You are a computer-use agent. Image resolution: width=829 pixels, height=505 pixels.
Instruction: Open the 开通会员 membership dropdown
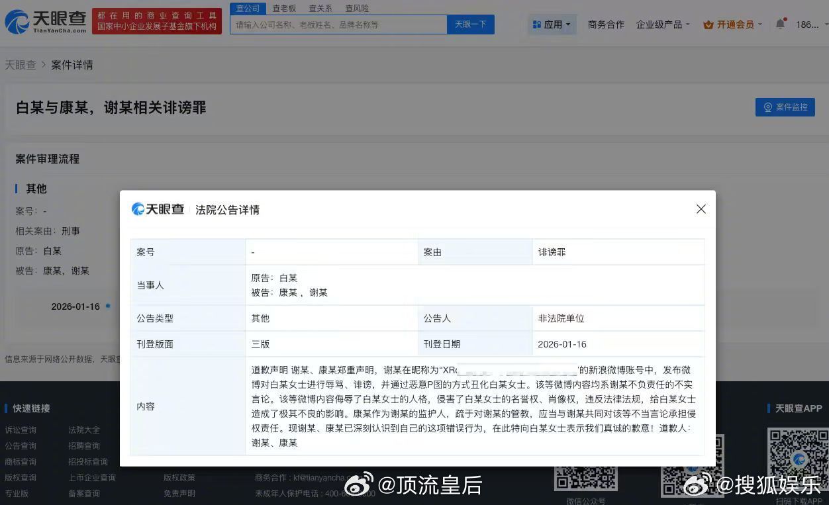tap(732, 24)
